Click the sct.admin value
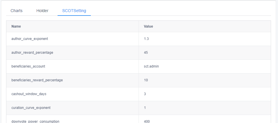Image resolution: width=278 pixels, height=123 pixels. click(x=151, y=66)
